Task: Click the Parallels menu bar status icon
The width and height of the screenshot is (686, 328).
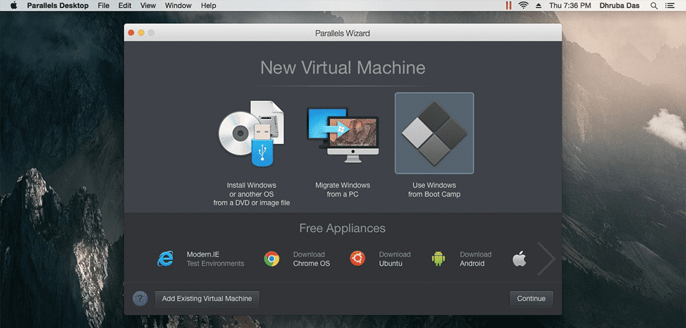Action: coord(508,6)
